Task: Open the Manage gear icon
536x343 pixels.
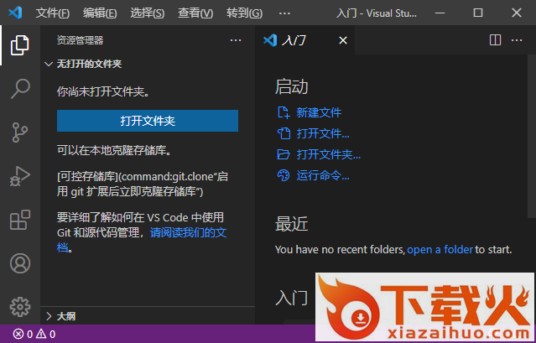Action: click(20, 307)
